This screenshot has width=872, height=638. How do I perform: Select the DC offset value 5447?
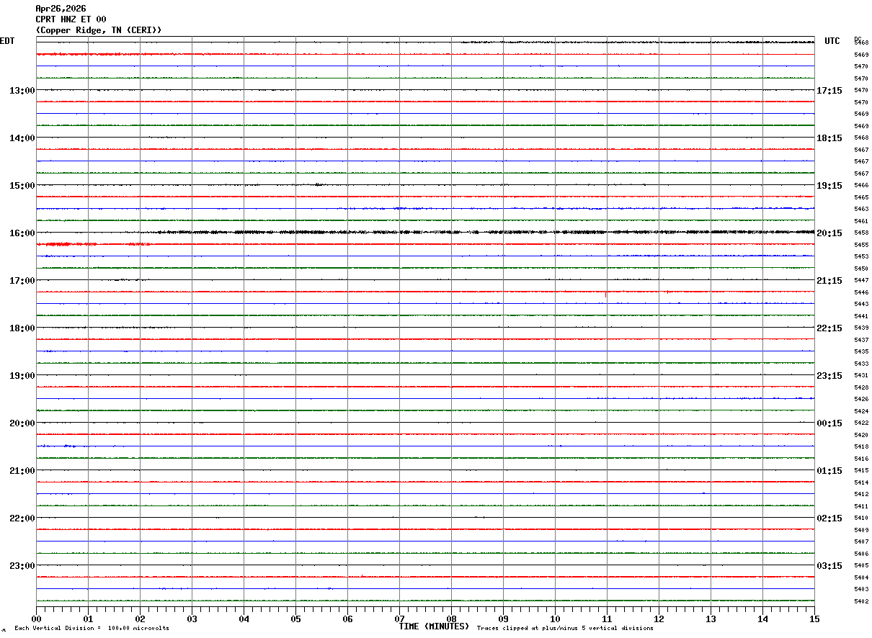[x=861, y=280]
